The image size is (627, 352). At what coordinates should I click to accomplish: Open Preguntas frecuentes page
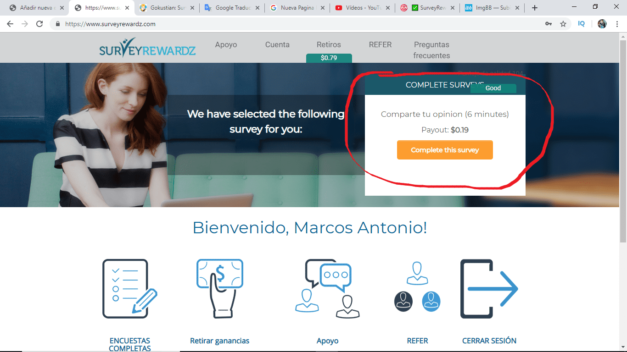pyautogui.click(x=431, y=50)
